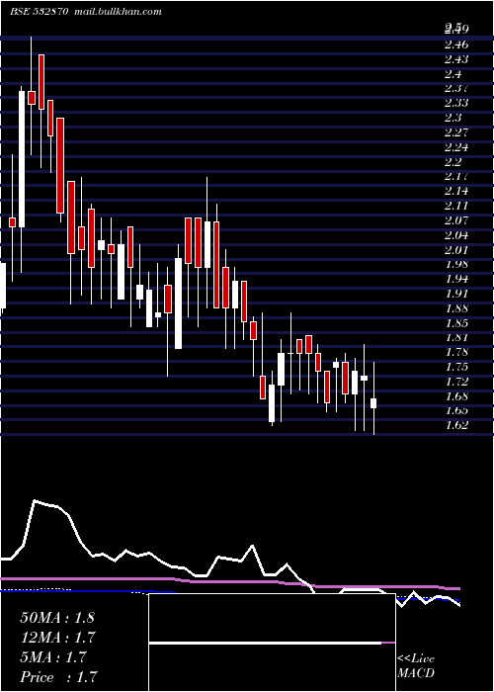Select the 2.11 price axis label
The image size is (494, 692).
click(x=456, y=206)
